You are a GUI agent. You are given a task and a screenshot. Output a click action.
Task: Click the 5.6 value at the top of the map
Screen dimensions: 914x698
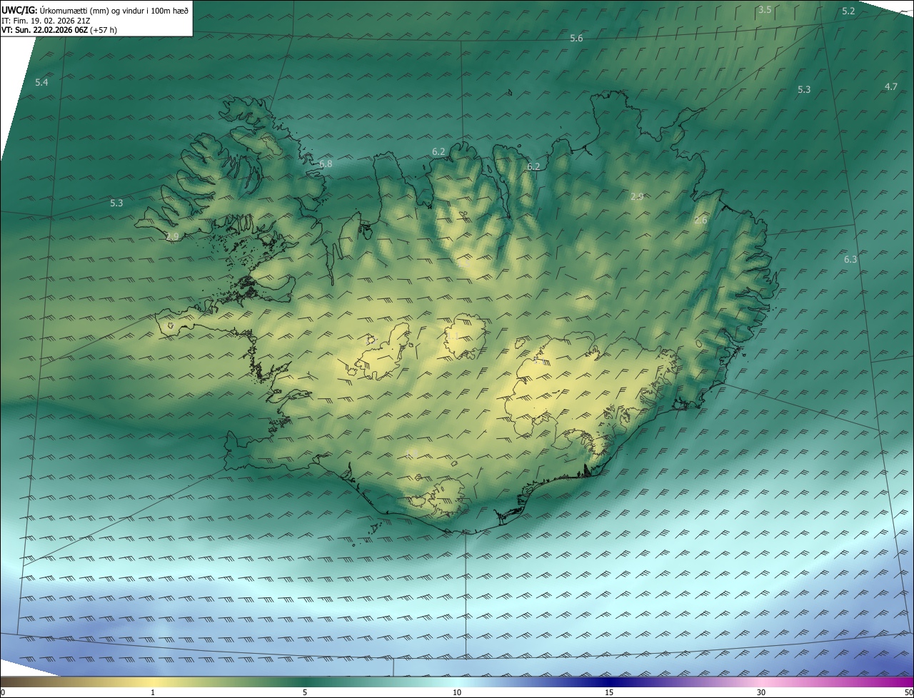click(576, 39)
